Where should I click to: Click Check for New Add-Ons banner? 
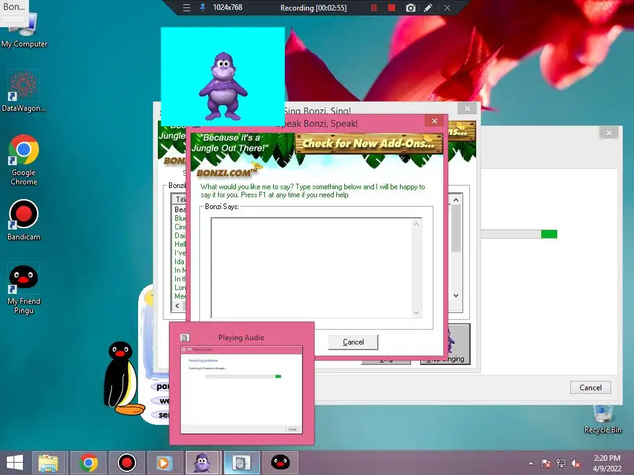[369, 143]
